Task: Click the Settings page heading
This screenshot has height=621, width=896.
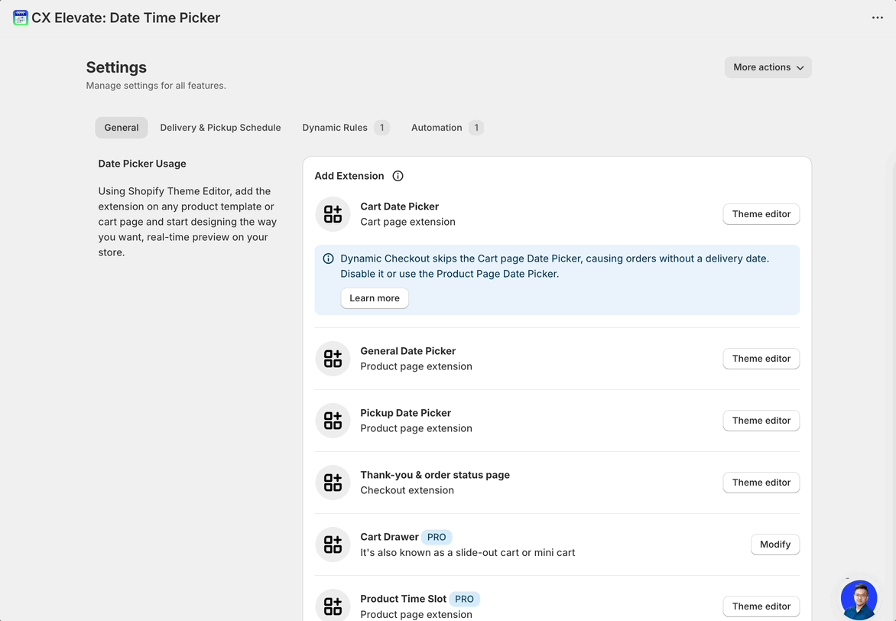Action: click(116, 67)
